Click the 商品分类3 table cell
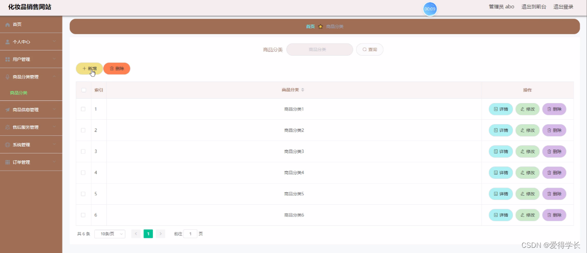 coord(294,151)
